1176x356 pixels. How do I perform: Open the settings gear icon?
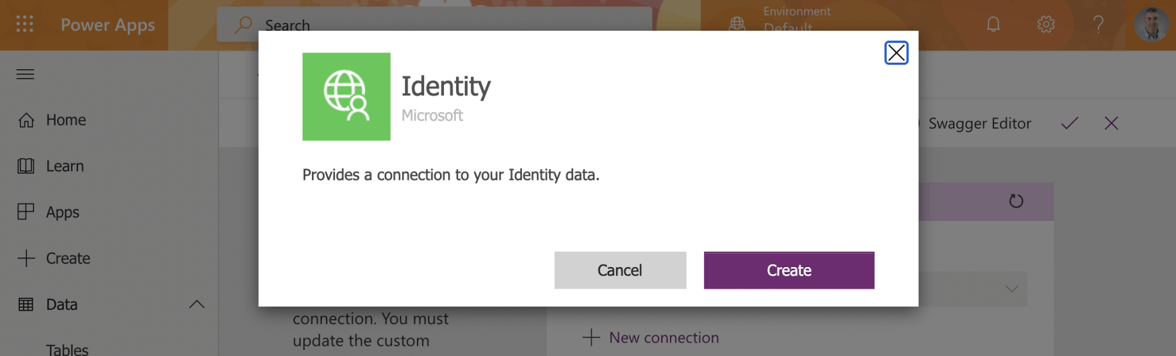click(x=1045, y=24)
